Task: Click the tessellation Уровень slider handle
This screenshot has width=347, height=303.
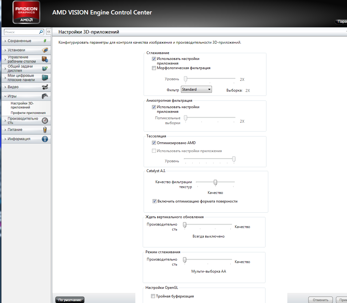Action: [x=234, y=159]
